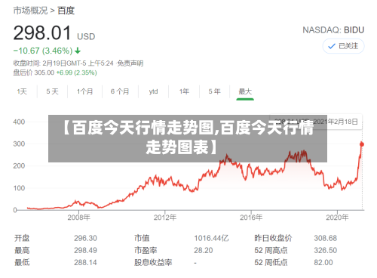Click the 52 周高点 value 326.50
The image size is (377, 278).
[326, 250]
